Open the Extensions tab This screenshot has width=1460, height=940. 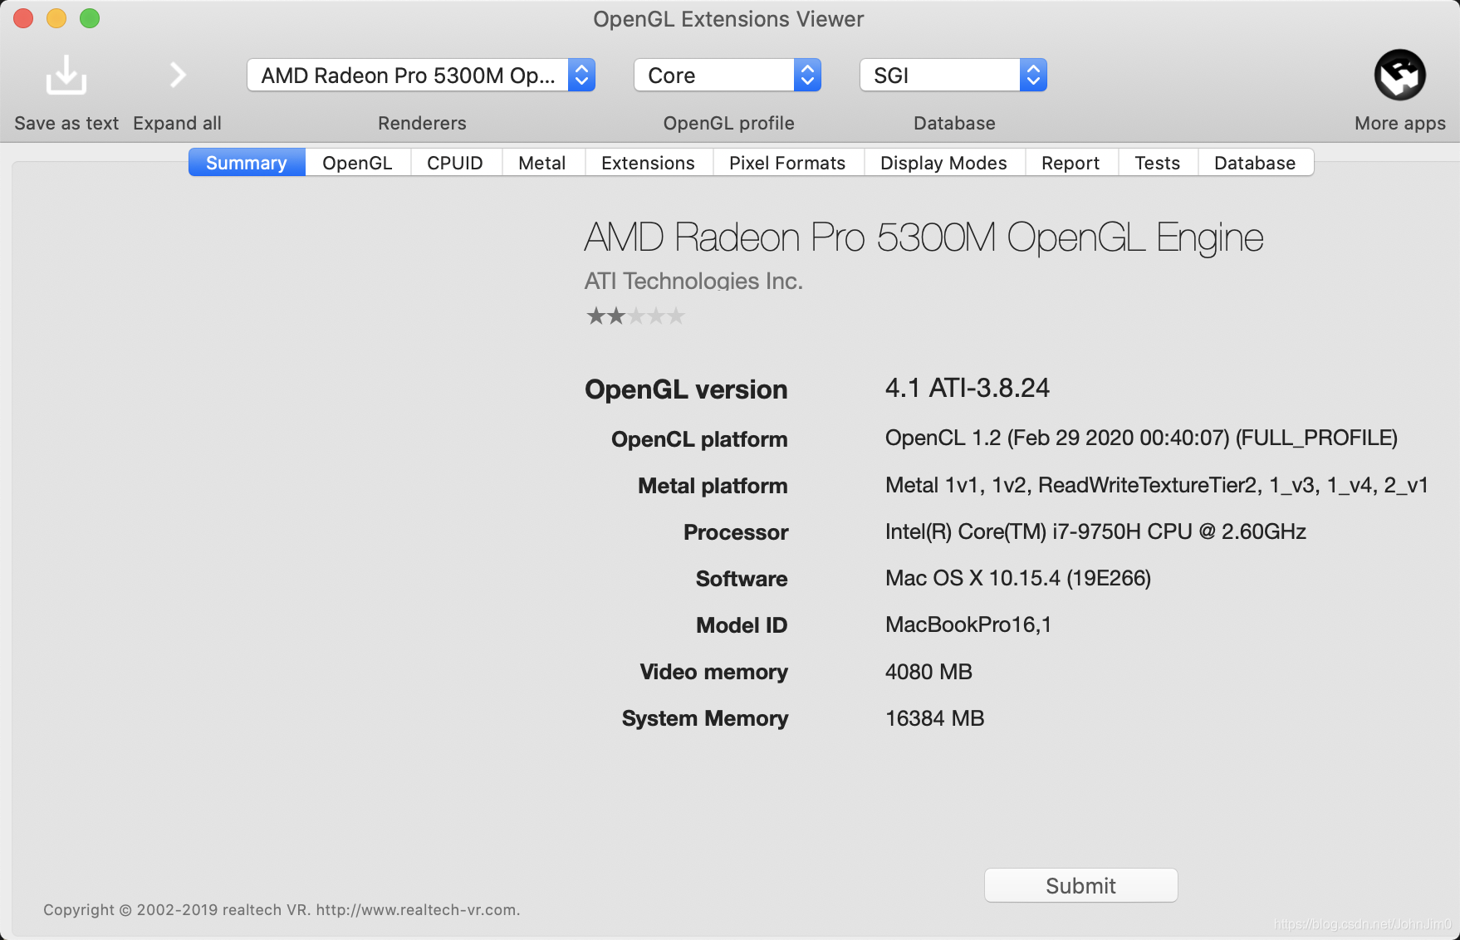click(x=649, y=163)
